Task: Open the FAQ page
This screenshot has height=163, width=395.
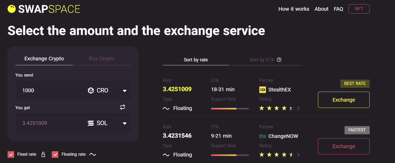Action: [x=339, y=9]
